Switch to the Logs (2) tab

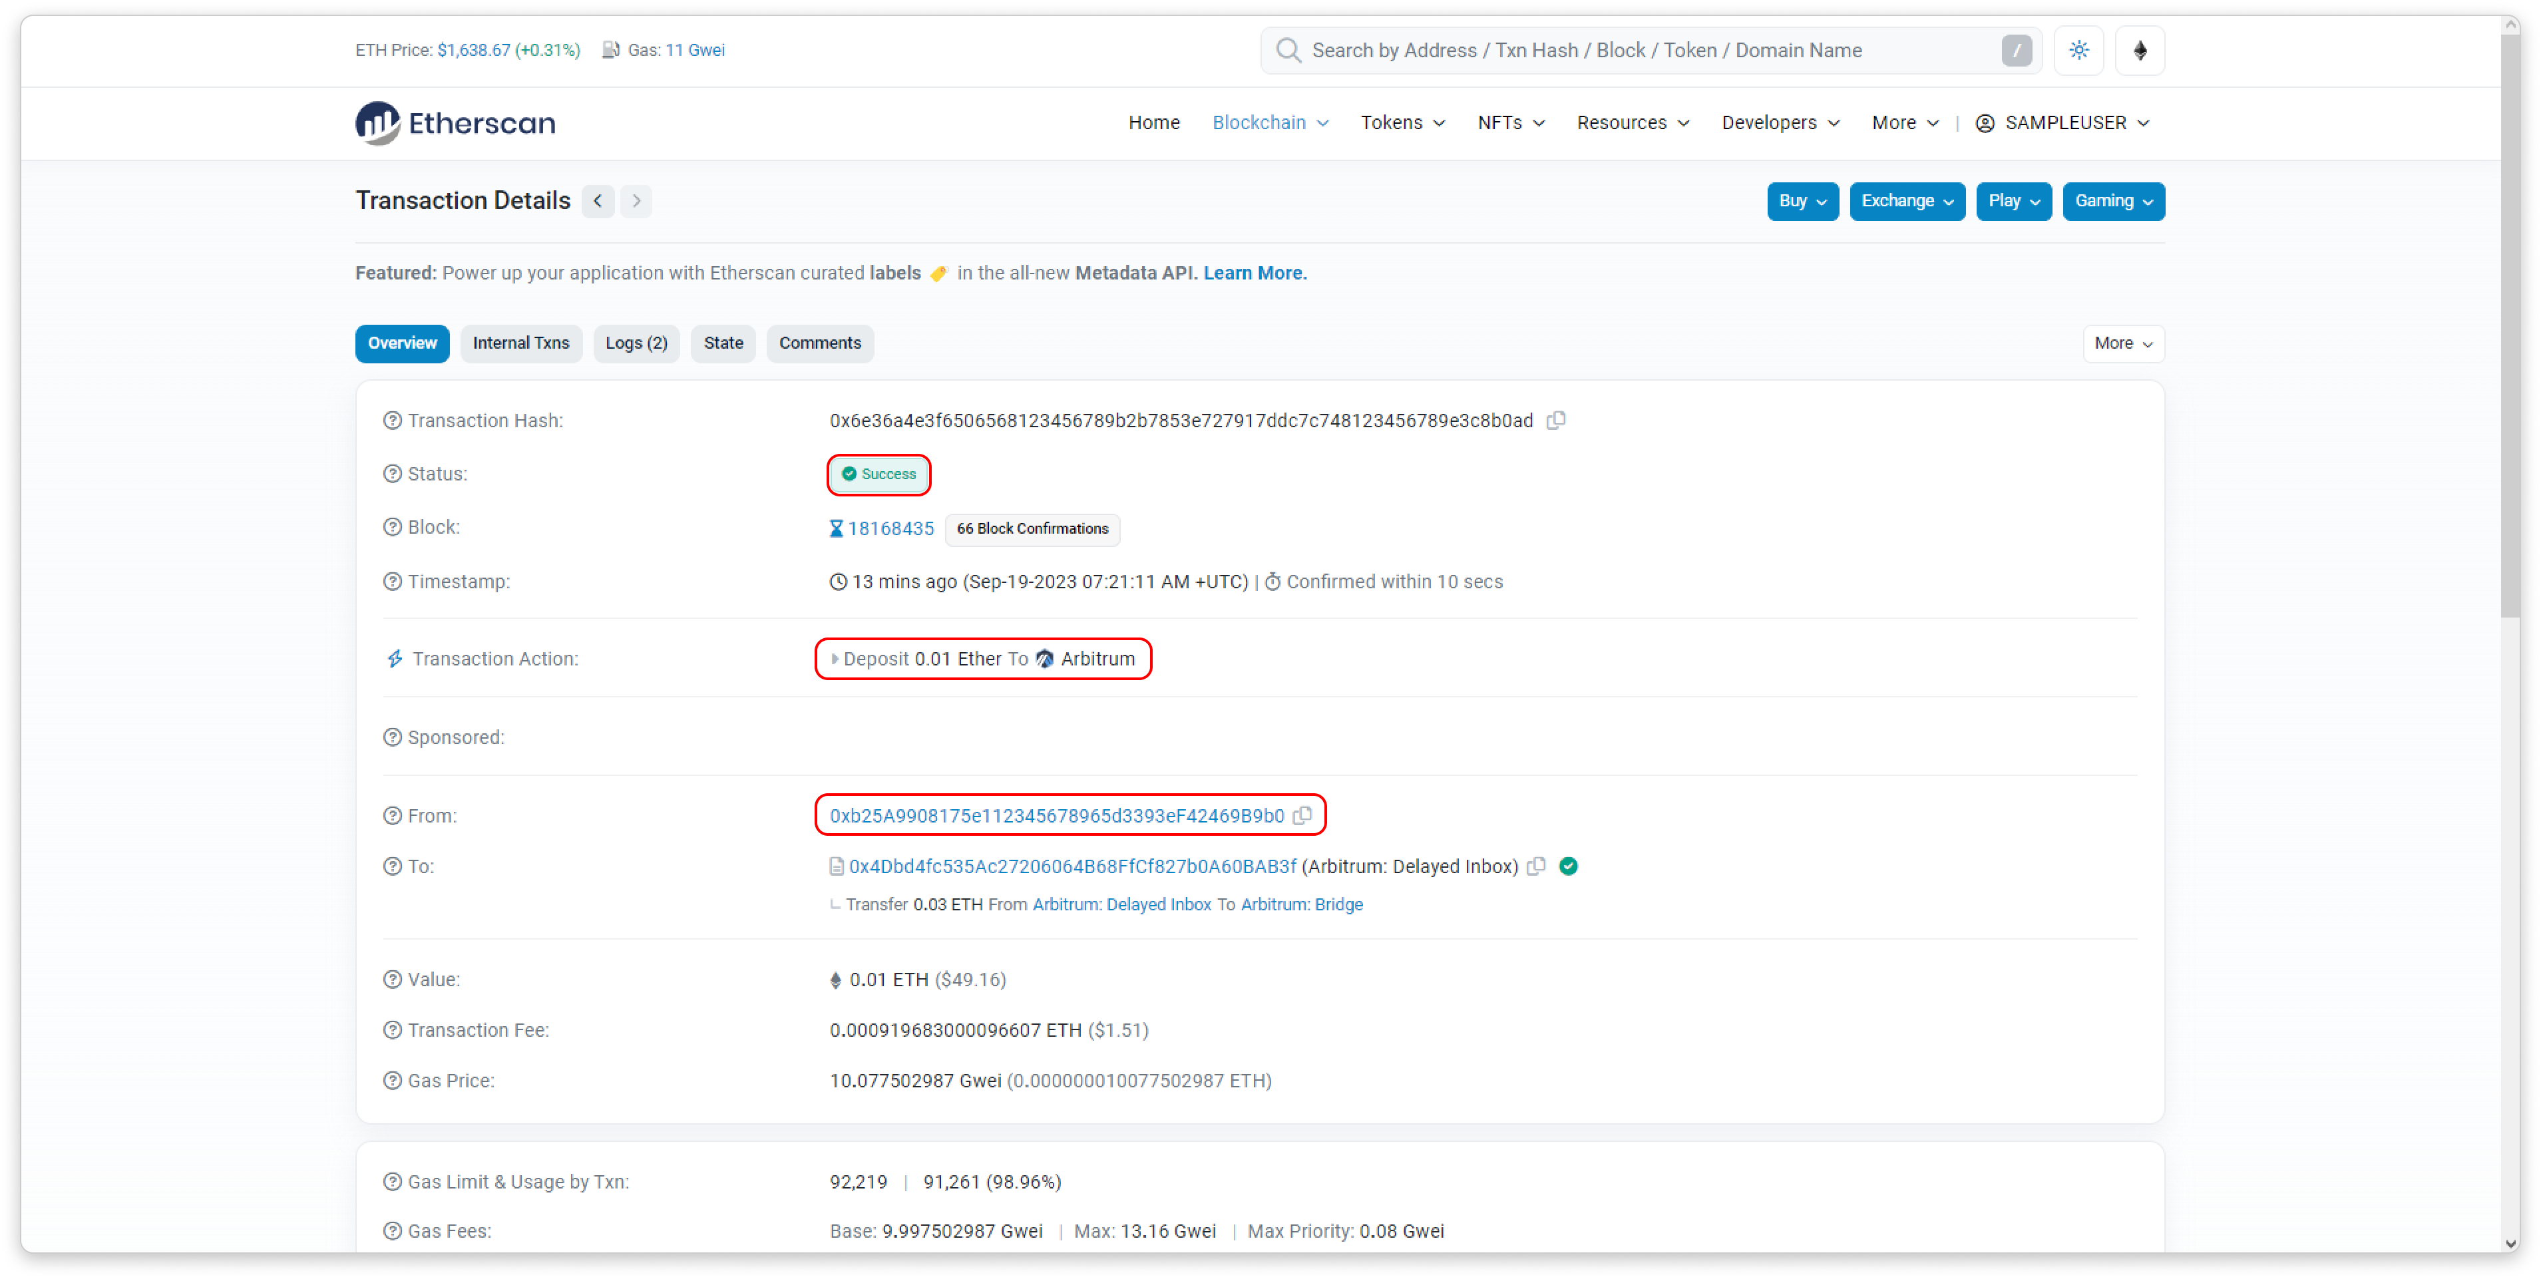click(x=636, y=343)
